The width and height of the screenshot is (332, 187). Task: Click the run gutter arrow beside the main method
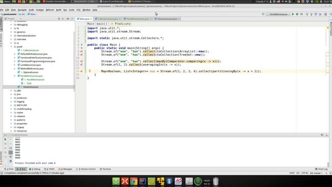82,48
